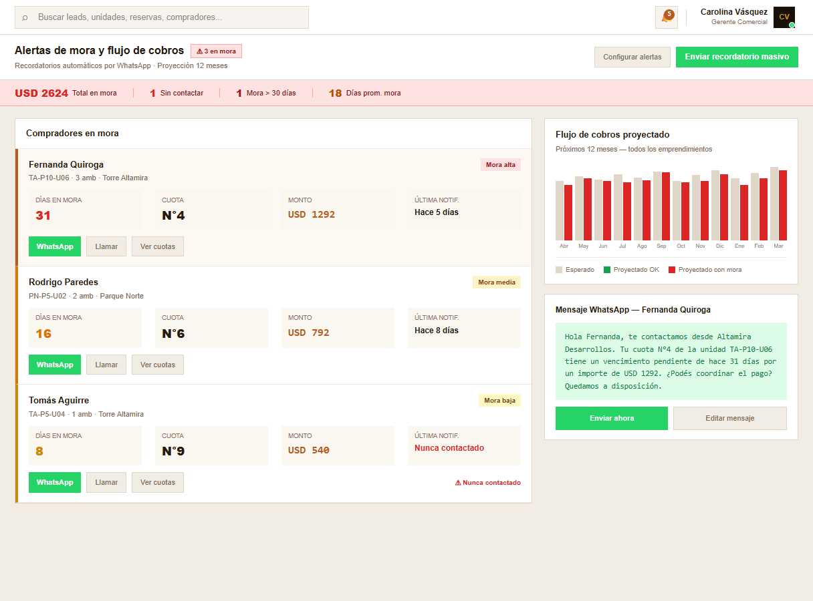
Task: Click Llamar for Rodrigo Paredes
Action: point(106,365)
